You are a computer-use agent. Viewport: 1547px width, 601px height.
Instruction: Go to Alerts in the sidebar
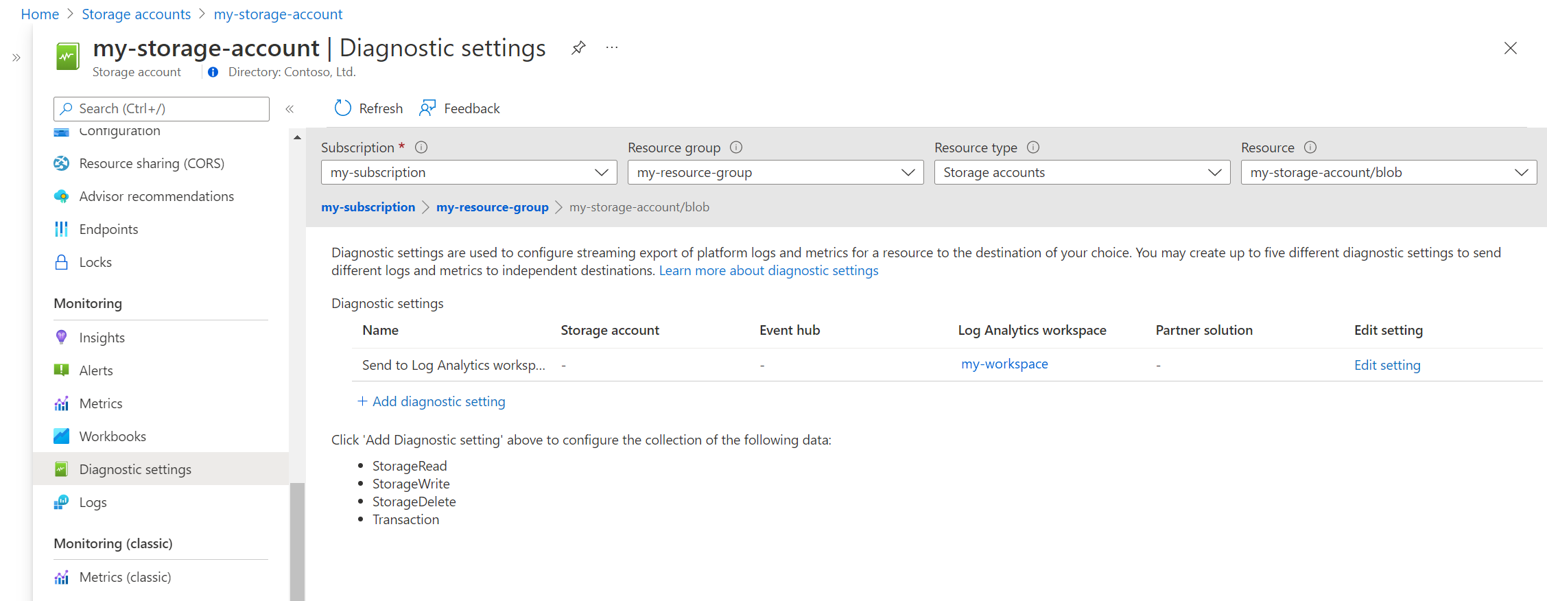pyautogui.click(x=96, y=370)
